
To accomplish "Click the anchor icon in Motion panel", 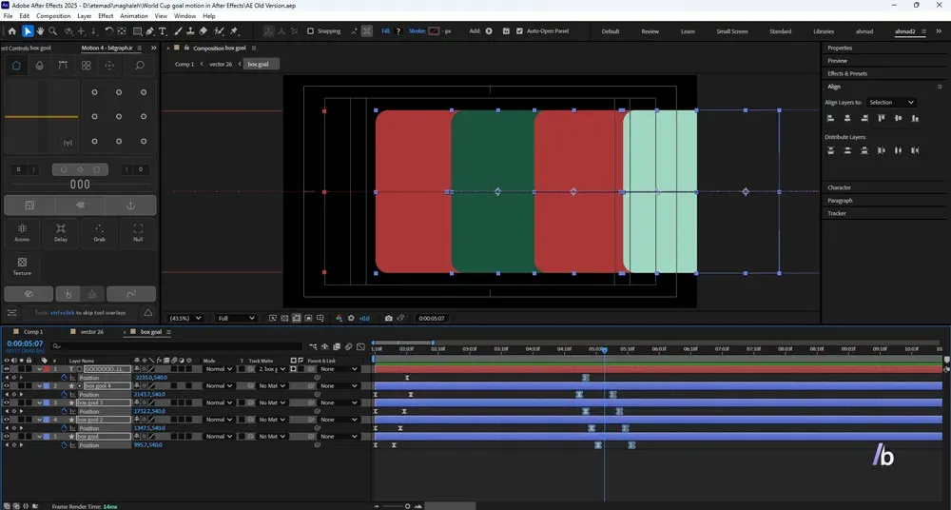I will (129, 206).
